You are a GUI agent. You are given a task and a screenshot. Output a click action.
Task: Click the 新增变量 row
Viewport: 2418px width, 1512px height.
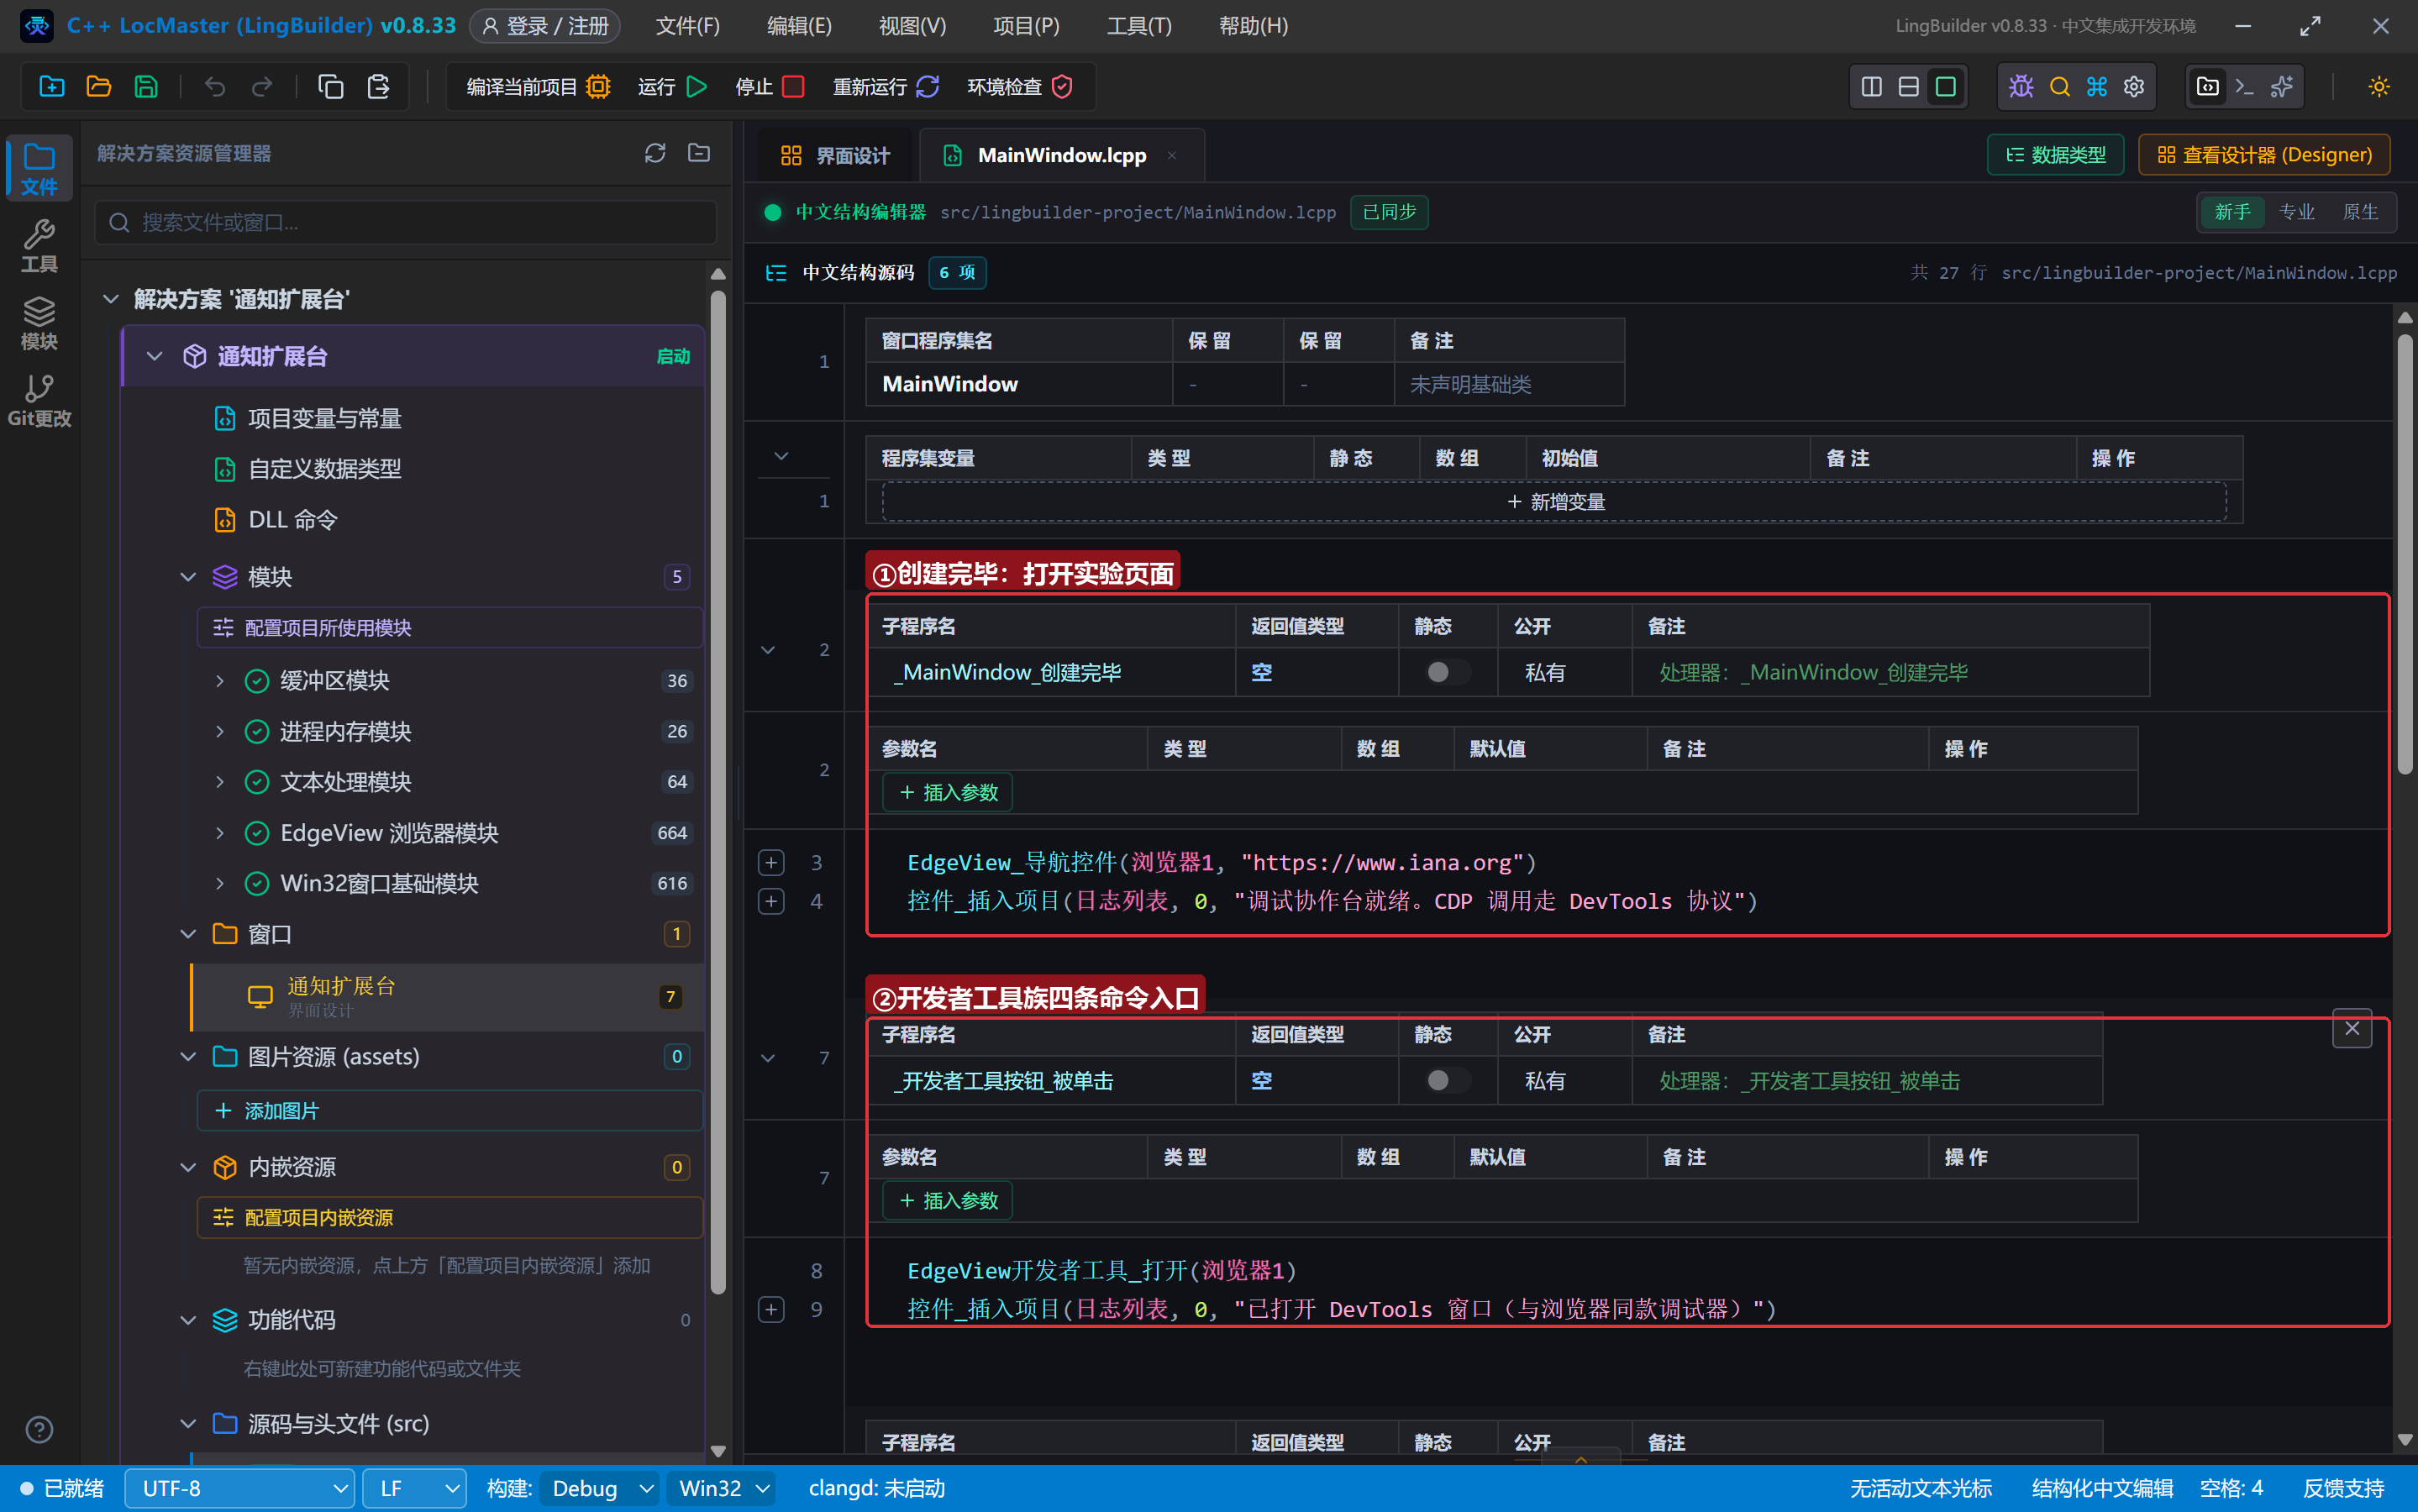1554,502
